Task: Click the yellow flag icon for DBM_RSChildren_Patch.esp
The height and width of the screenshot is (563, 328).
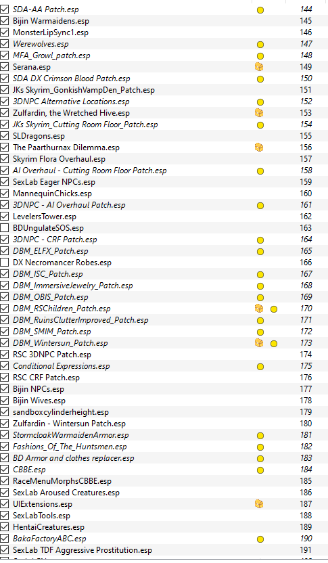Action: tap(274, 309)
